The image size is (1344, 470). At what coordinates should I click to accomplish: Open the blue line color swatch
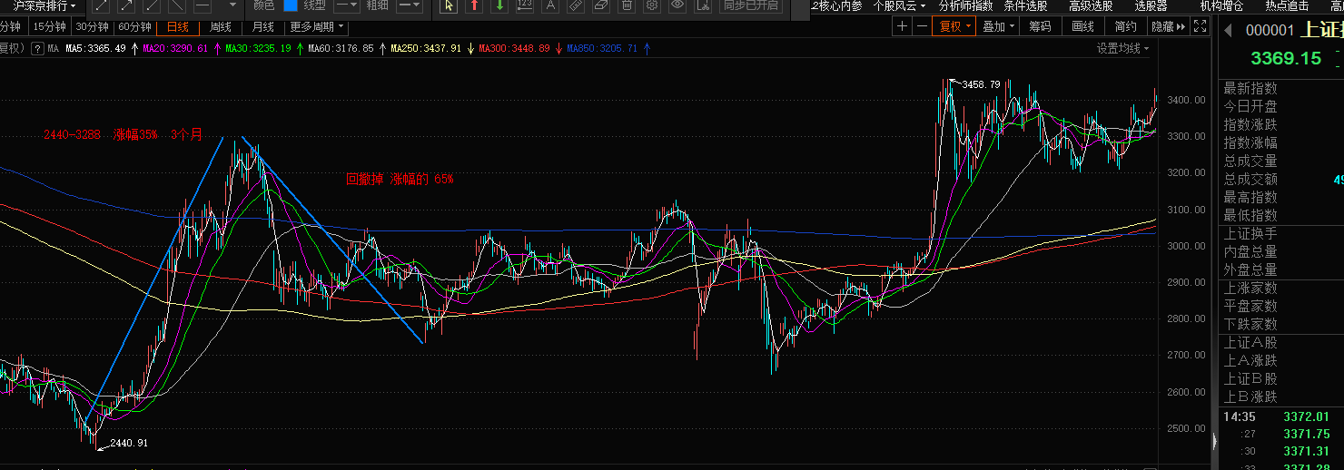(x=291, y=5)
